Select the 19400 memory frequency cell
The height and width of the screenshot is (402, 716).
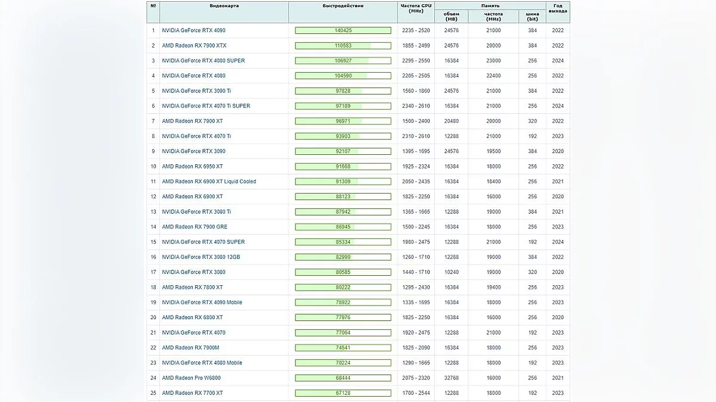tap(493, 287)
